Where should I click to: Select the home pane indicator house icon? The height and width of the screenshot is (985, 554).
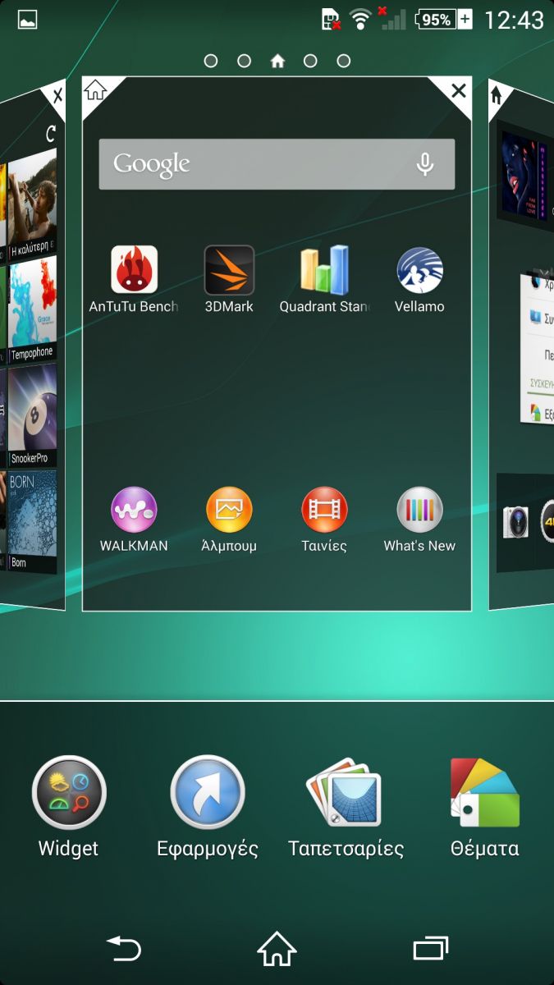[277, 61]
